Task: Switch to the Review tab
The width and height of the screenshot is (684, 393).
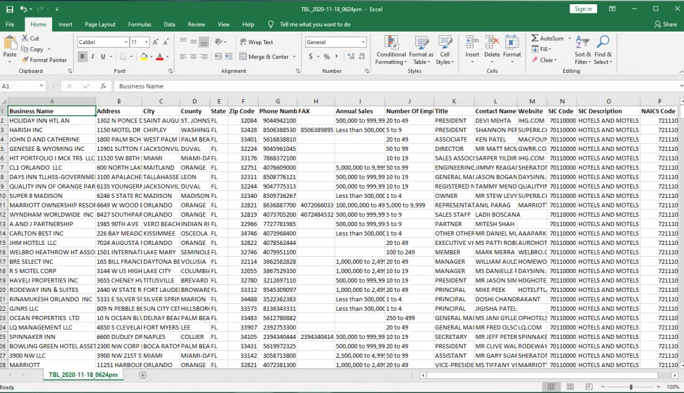Action: tap(196, 25)
